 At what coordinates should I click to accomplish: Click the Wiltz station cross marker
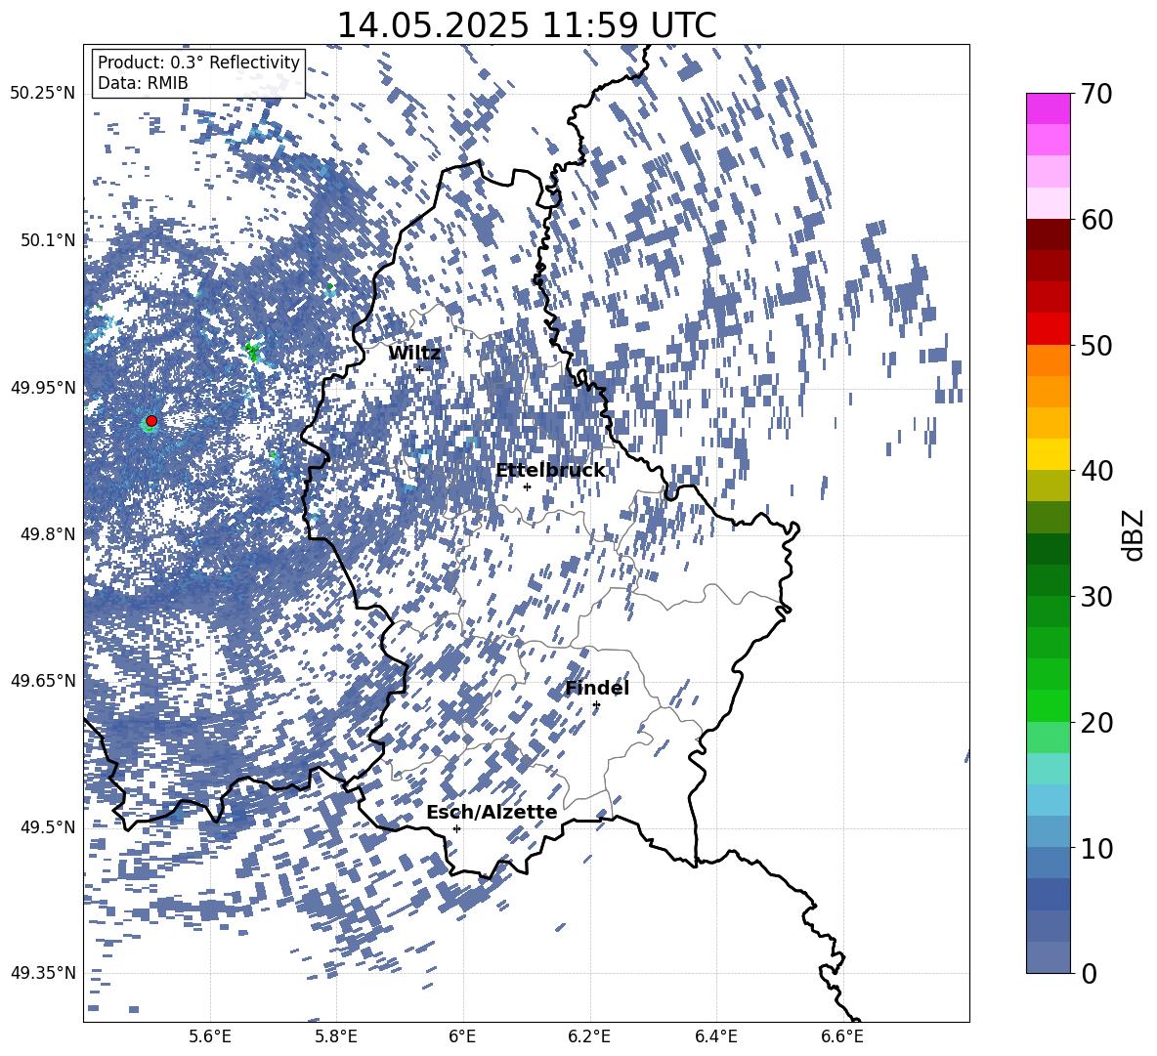point(420,369)
